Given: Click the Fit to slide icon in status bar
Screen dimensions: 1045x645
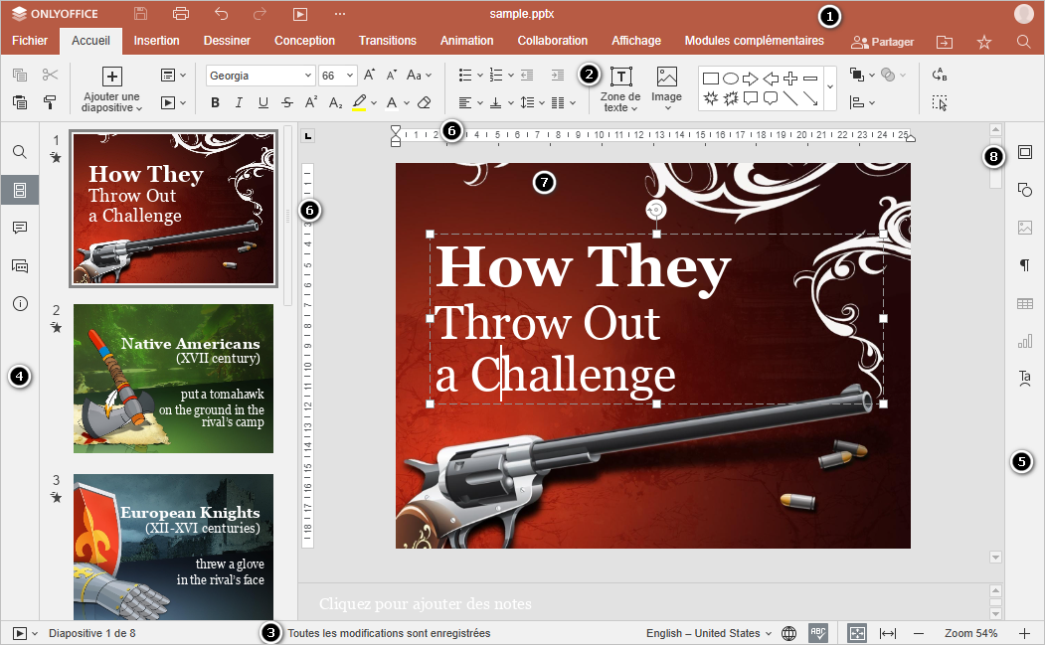Looking at the screenshot, I should (x=857, y=633).
